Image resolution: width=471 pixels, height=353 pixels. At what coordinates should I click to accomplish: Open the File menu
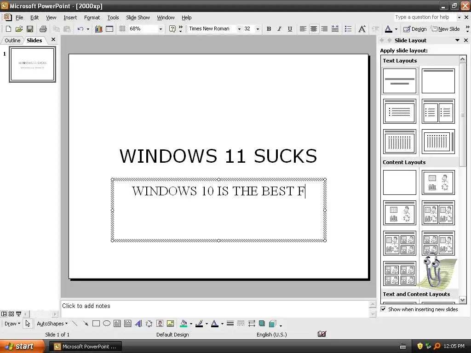(x=19, y=17)
